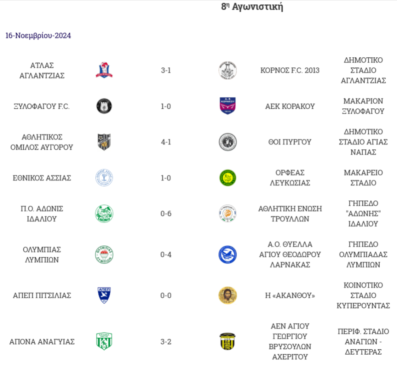Screen dimensions: 397x366
Task: Click the Θύελλα Αγίου Θεοδώρου blue logo
Action: [x=228, y=255]
